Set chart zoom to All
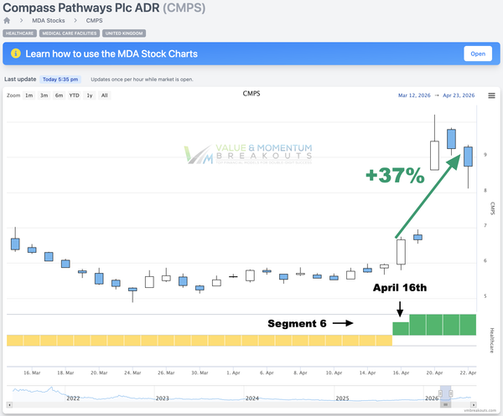The height and width of the screenshot is (416, 503). pyautogui.click(x=105, y=95)
